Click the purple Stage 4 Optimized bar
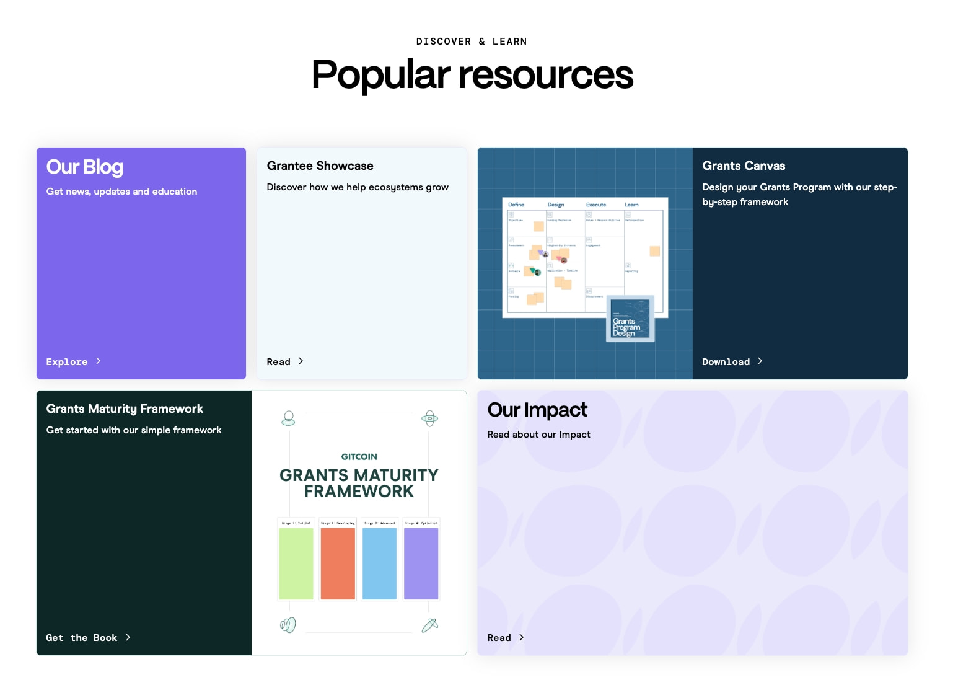This screenshot has width=953, height=698. tap(421, 563)
